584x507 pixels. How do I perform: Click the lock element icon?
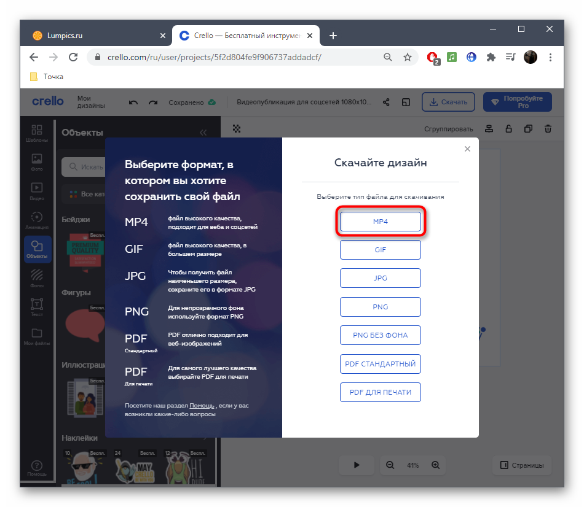coord(508,129)
